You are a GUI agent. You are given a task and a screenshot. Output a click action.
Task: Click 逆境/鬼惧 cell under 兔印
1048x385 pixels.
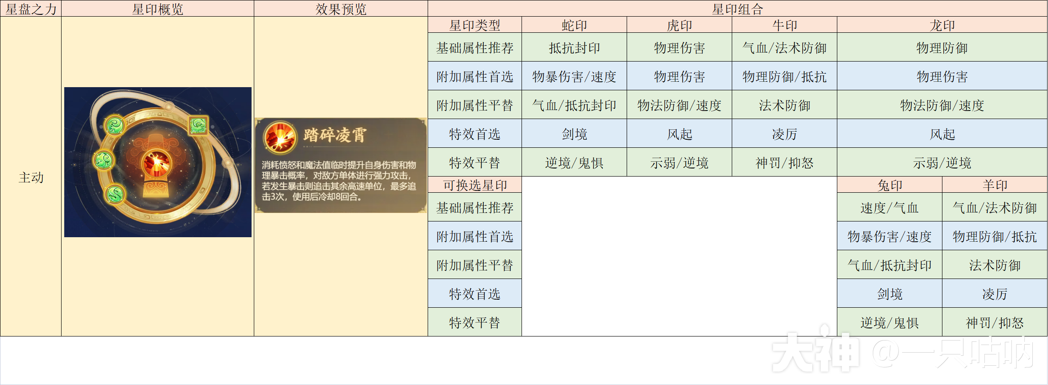click(890, 323)
